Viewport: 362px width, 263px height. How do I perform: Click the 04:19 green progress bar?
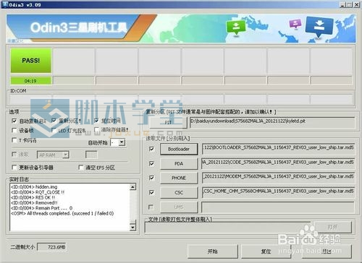[x=31, y=81]
